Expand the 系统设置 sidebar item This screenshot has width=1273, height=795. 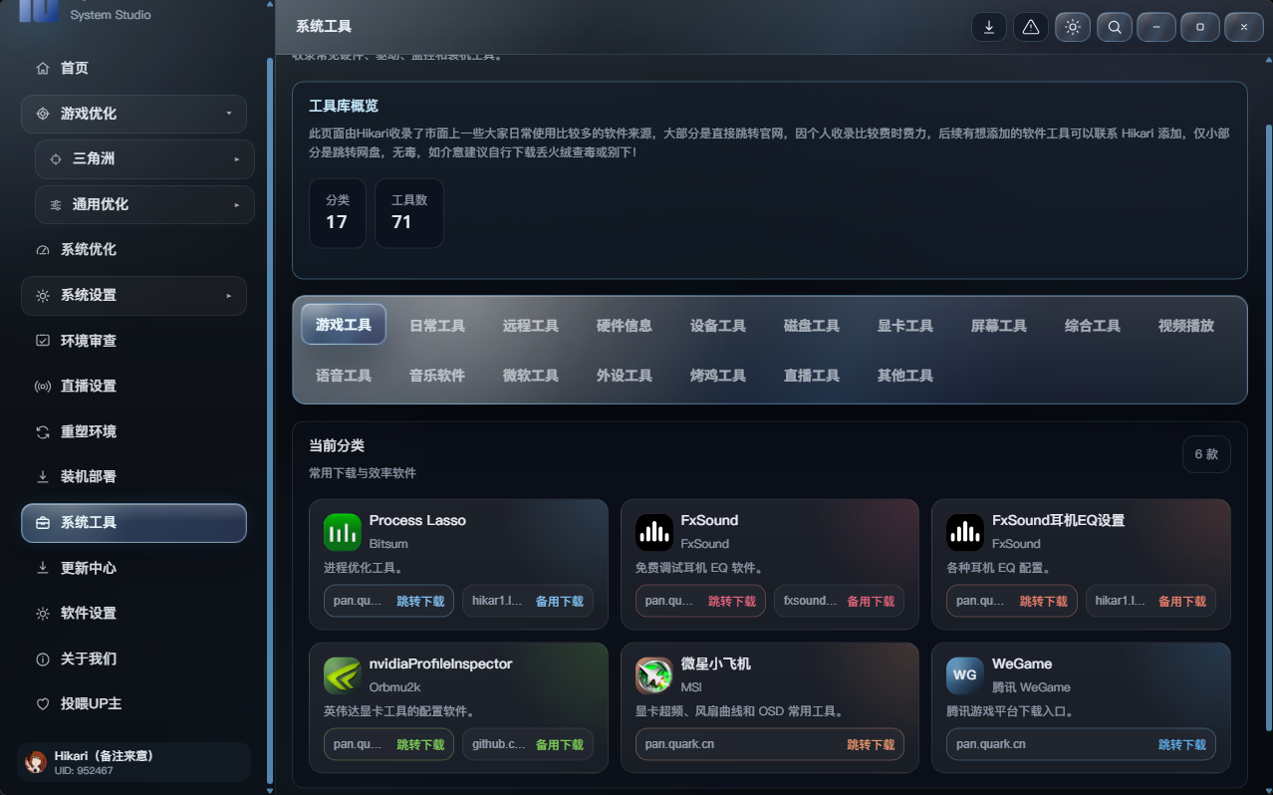coord(133,295)
